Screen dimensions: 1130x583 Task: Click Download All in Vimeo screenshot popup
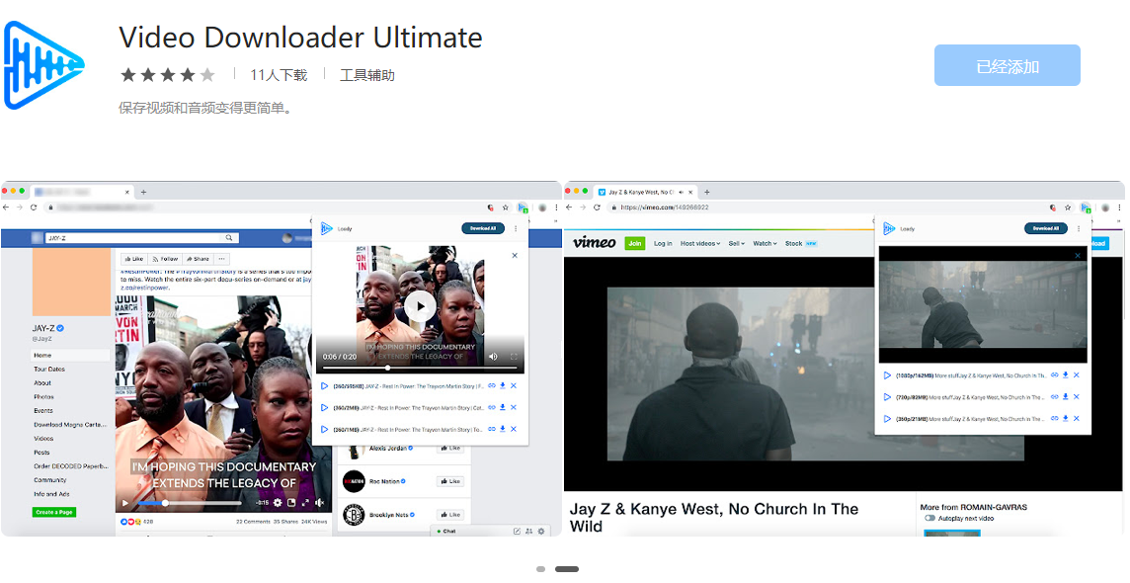click(1045, 228)
